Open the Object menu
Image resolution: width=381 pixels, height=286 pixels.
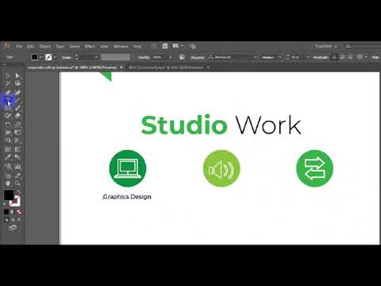(x=44, y=46)
